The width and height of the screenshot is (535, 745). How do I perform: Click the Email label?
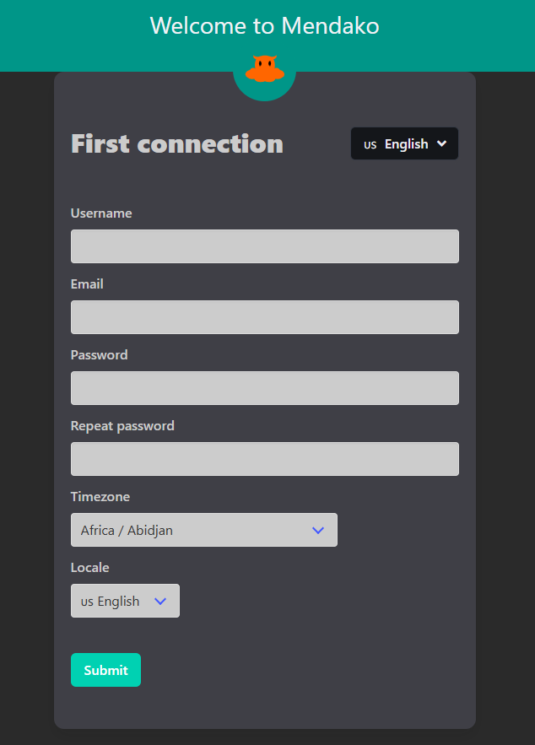click(x=87, y=284)
